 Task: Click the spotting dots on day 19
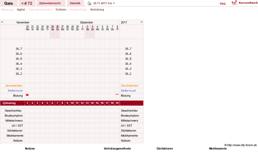click(117, 95)
